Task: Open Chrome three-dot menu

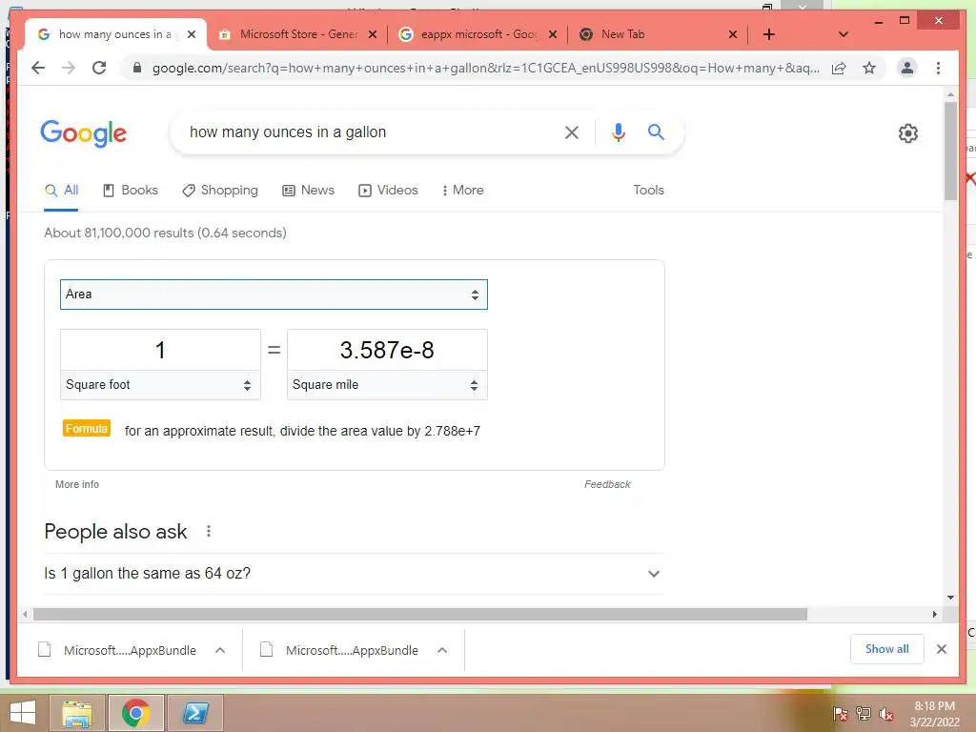Action: coord(938,68)
